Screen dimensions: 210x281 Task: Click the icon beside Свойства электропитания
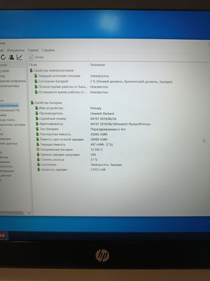[x=32, y=70]
